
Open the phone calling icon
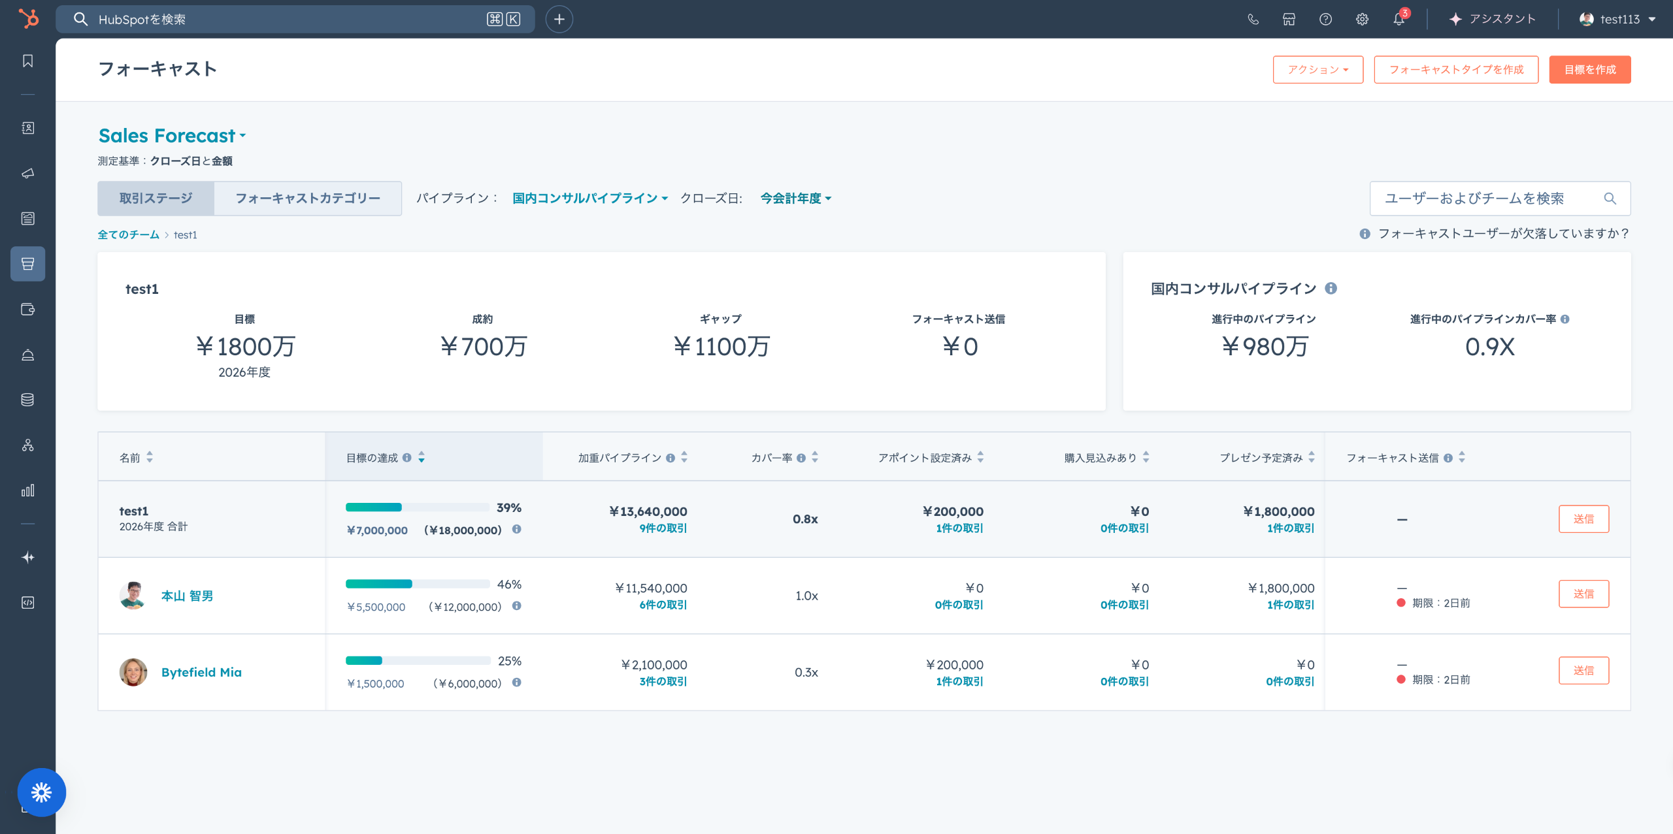1253,19
